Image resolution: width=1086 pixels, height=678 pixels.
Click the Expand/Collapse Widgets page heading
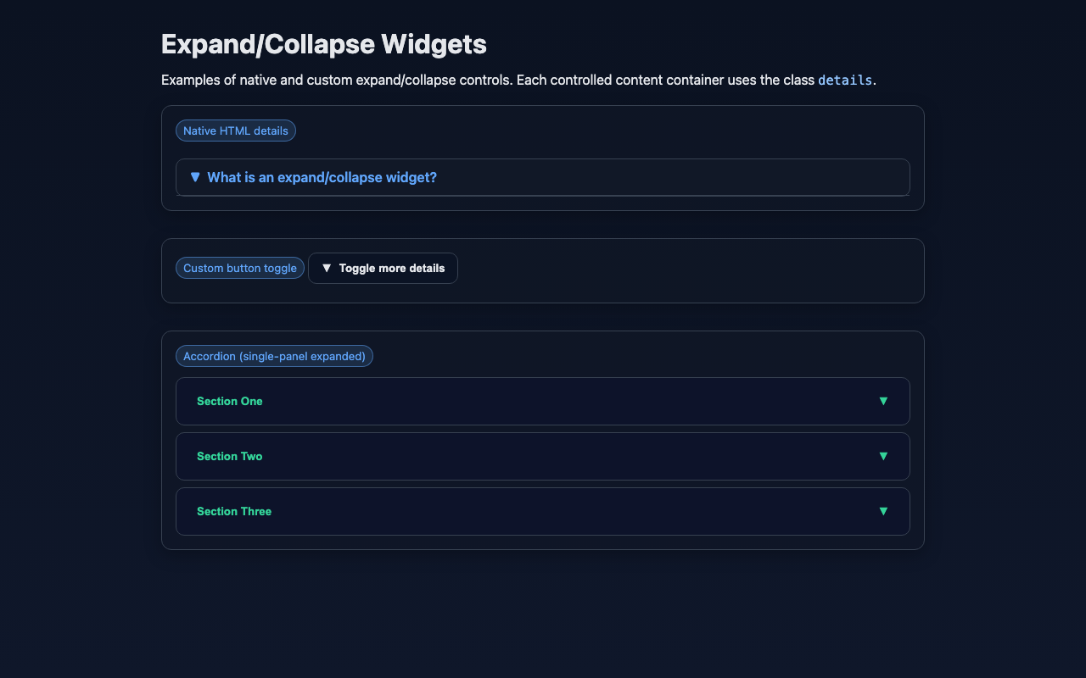[323, 44]
